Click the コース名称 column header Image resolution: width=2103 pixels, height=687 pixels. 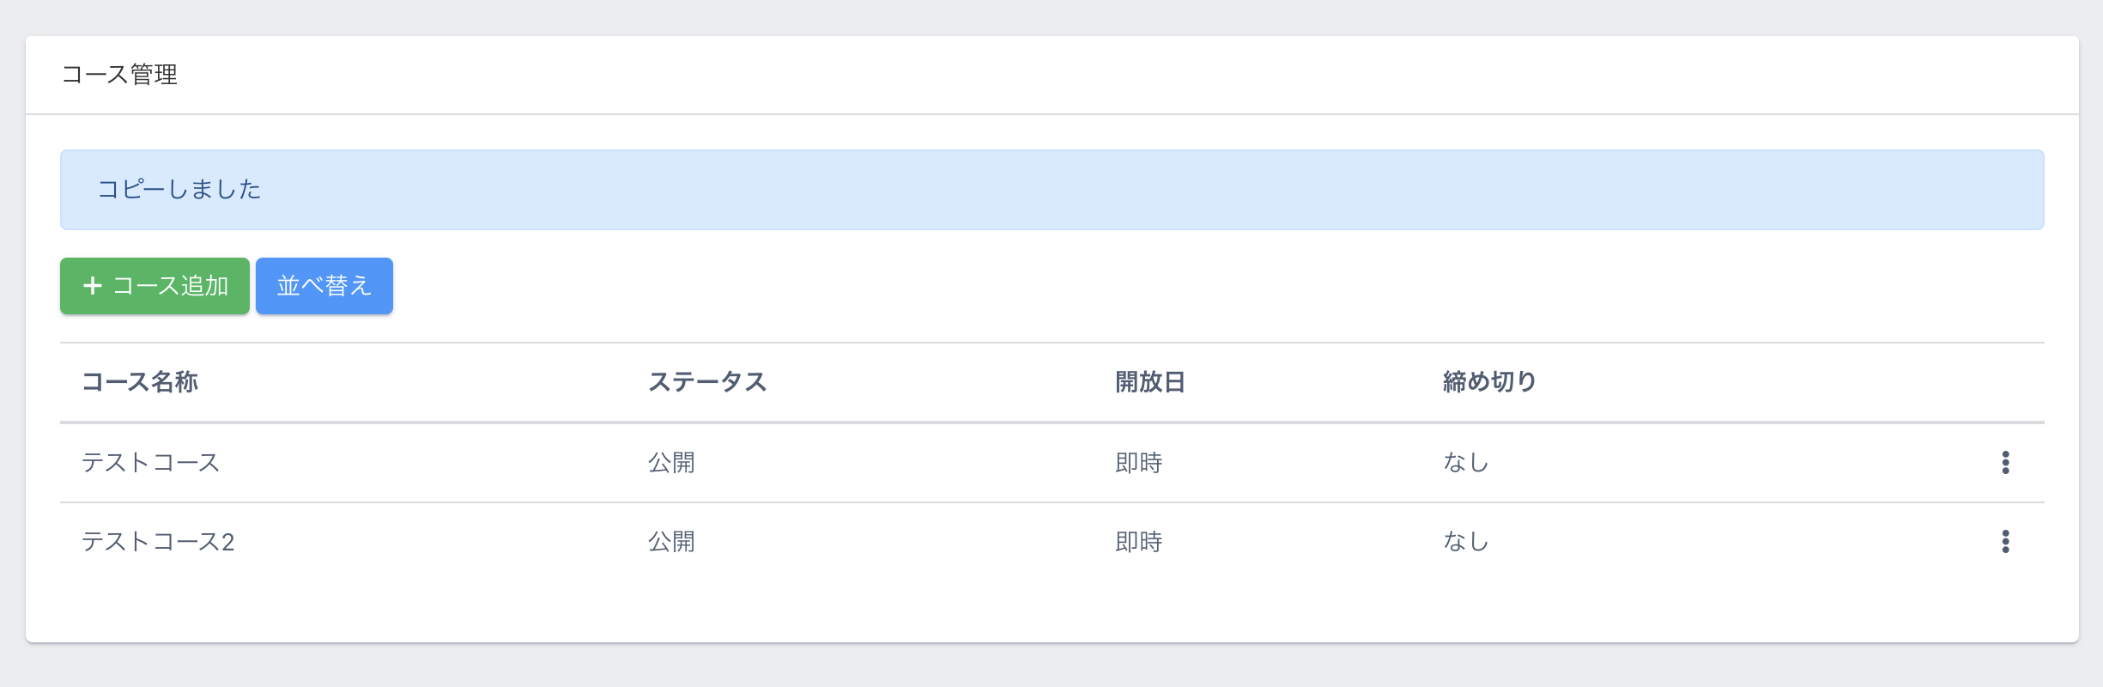[x=140, y=382]
